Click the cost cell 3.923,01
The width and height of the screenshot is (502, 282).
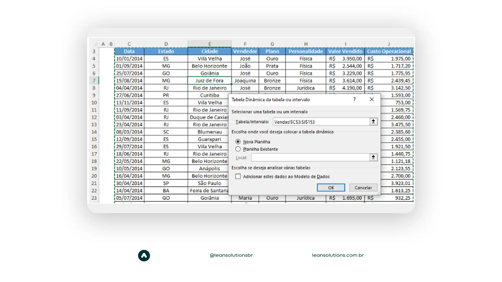(397, 183)
